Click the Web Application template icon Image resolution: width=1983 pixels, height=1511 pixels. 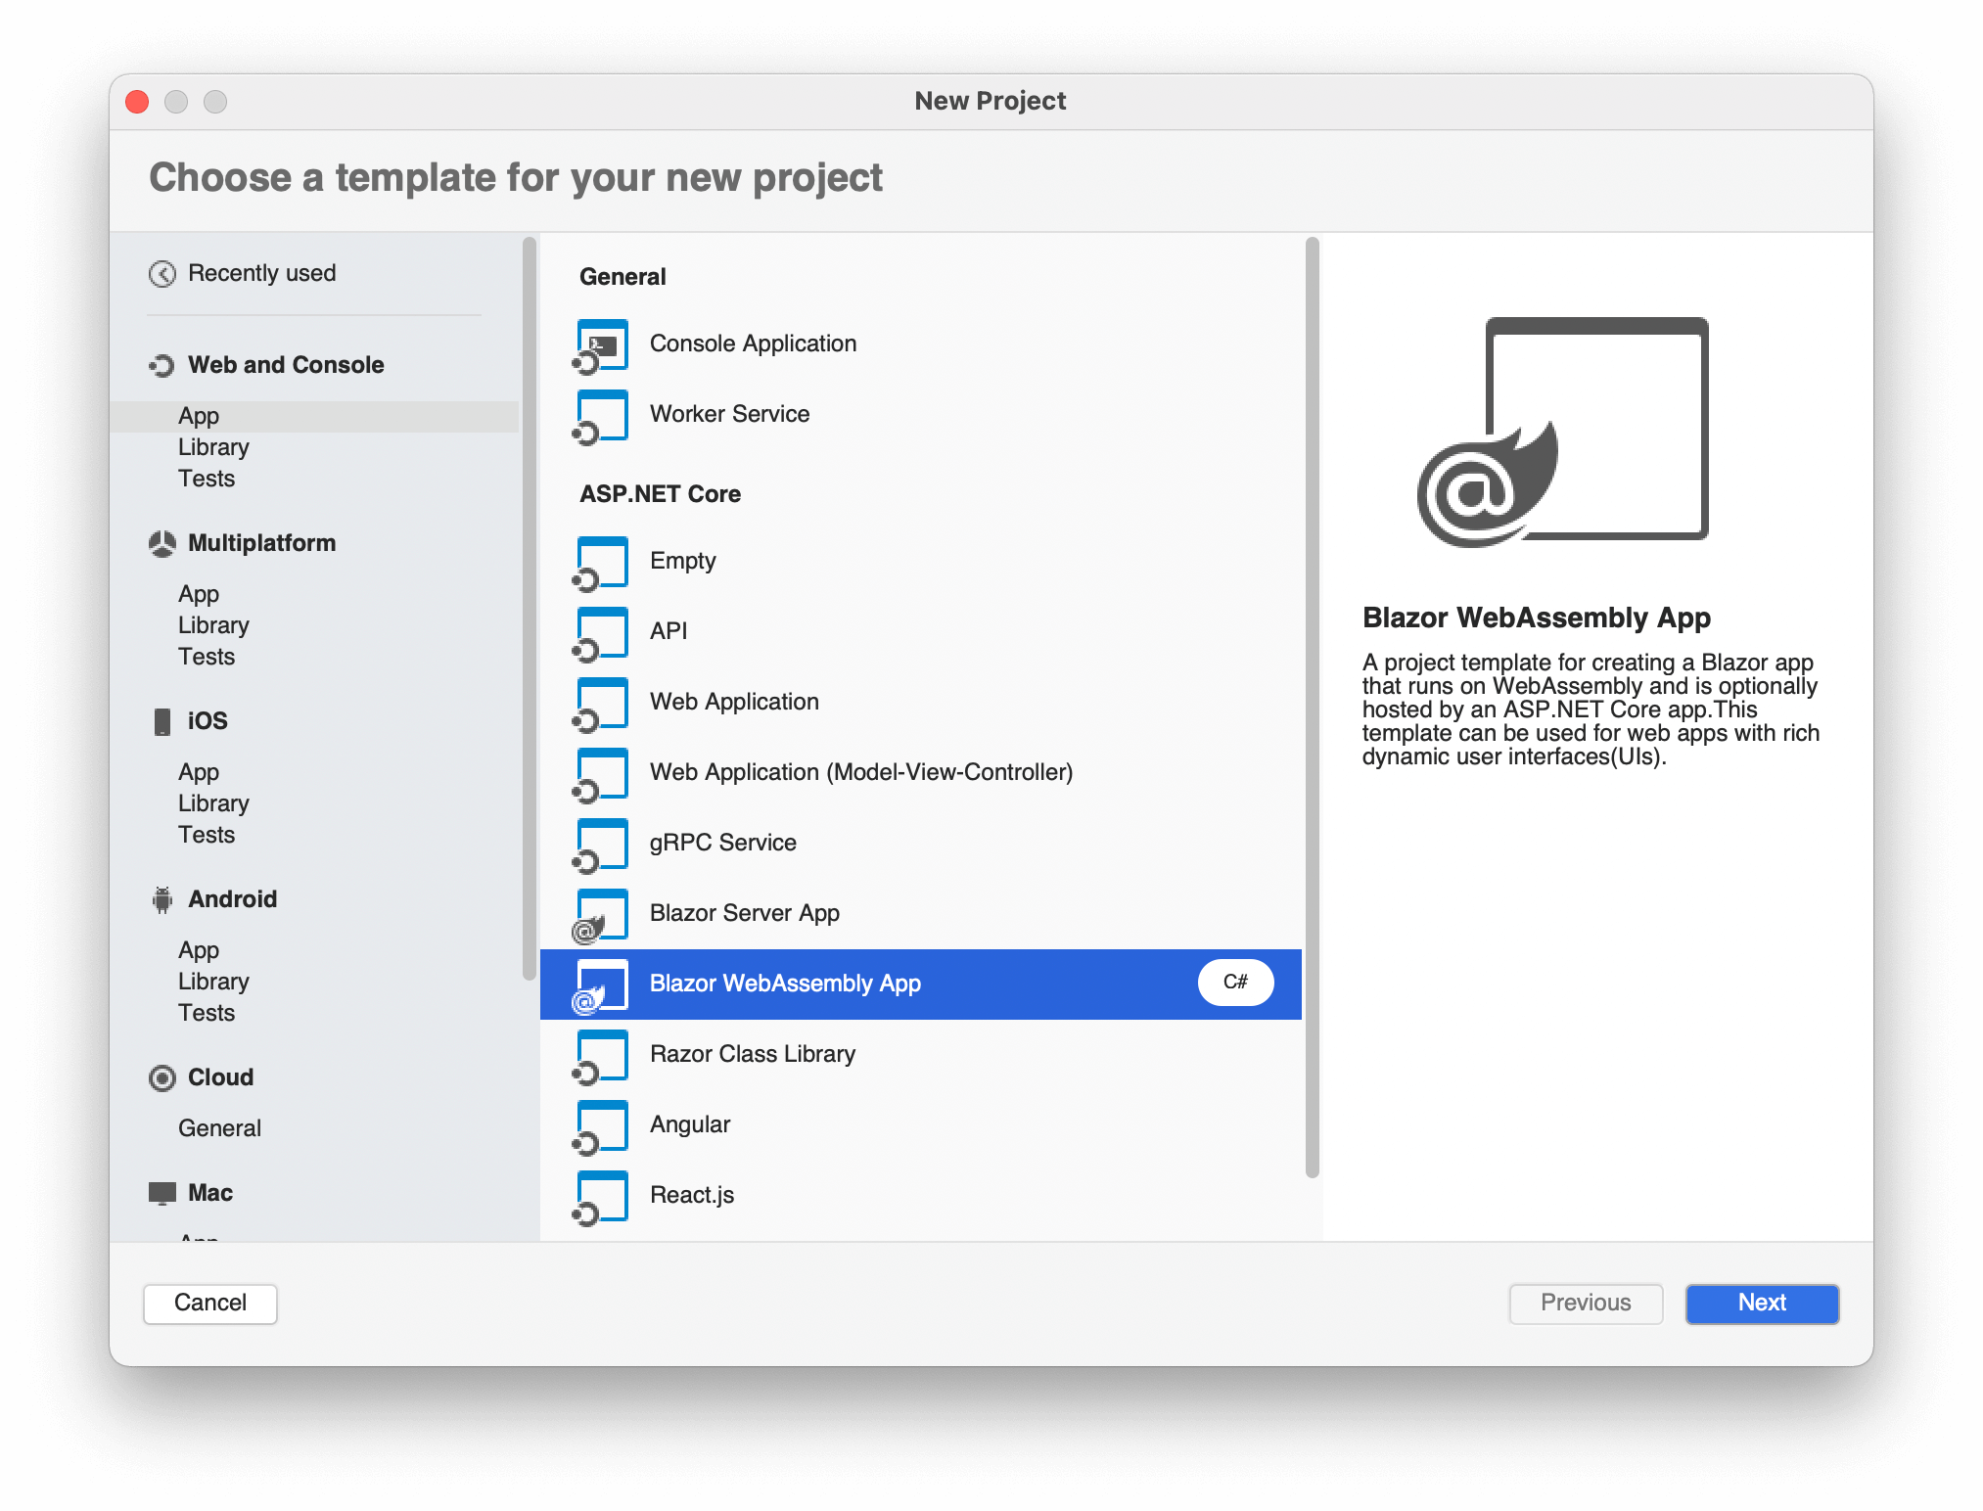[601, 705]
